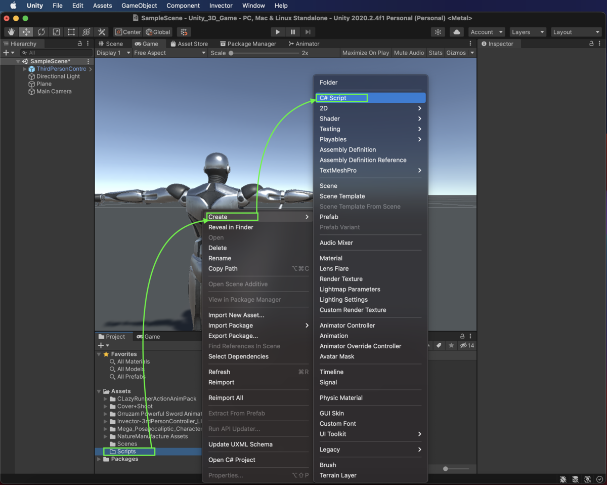Viewport: 607px width, 485px height.
Task: Open the Apple menu
Action: pos(13,6)
